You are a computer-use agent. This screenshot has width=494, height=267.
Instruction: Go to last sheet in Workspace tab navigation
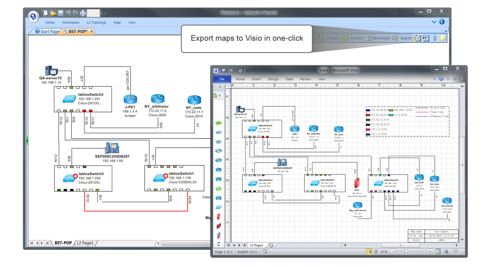pyautogui.click(x=48, y=243)
